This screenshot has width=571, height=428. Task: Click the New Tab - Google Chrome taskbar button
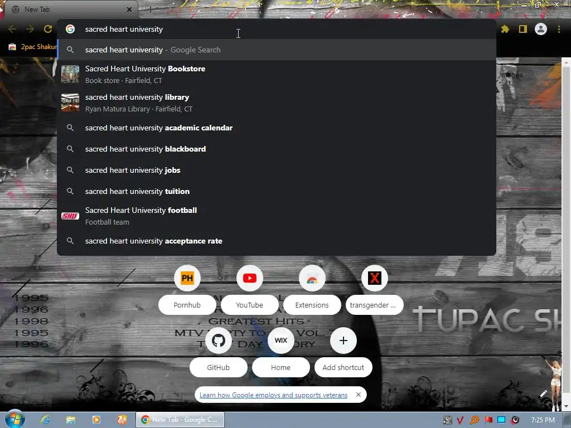pos(180,420)
